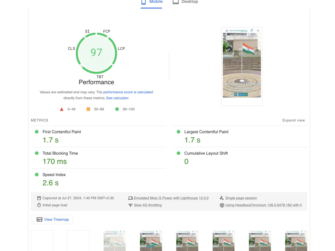This screenshot has width=335, height=251.
Task: Click 'Slow 4G throttling' text
Action: [148, 205]
